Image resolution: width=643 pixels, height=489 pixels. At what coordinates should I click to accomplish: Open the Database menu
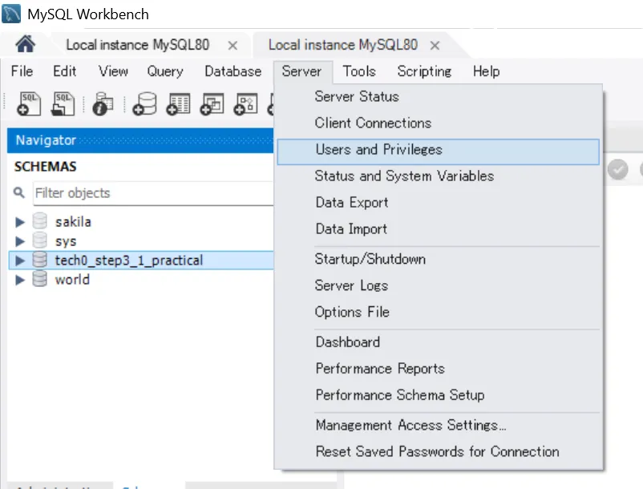pos(233,71)
